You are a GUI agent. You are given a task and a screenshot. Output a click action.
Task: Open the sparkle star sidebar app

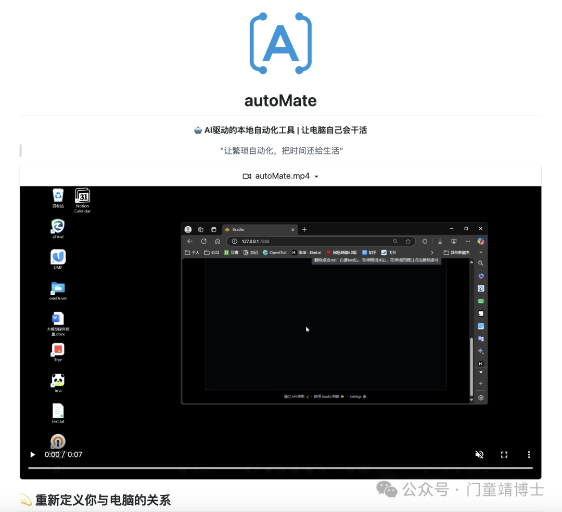point(481,351)
